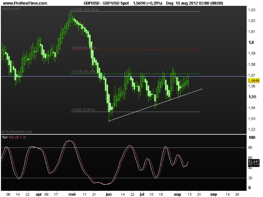Click the www.ProRealTime.com header text
263x197 pixels.
click(25, 3)
